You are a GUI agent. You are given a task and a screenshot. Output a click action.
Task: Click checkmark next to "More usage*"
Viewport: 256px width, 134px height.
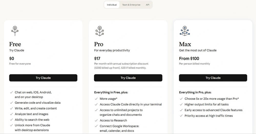click(96, 99)
